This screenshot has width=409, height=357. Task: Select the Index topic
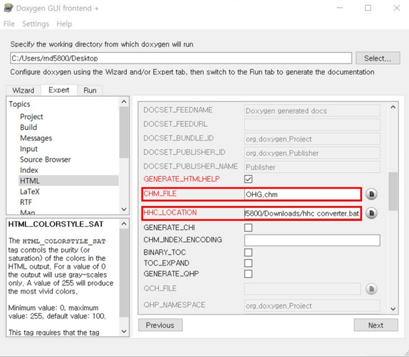point(29,170)
